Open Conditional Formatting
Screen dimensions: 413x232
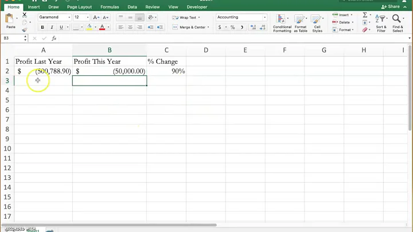point(282,23)
